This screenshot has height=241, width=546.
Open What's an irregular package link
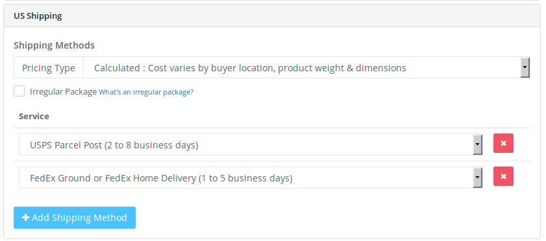click(146, 92)
